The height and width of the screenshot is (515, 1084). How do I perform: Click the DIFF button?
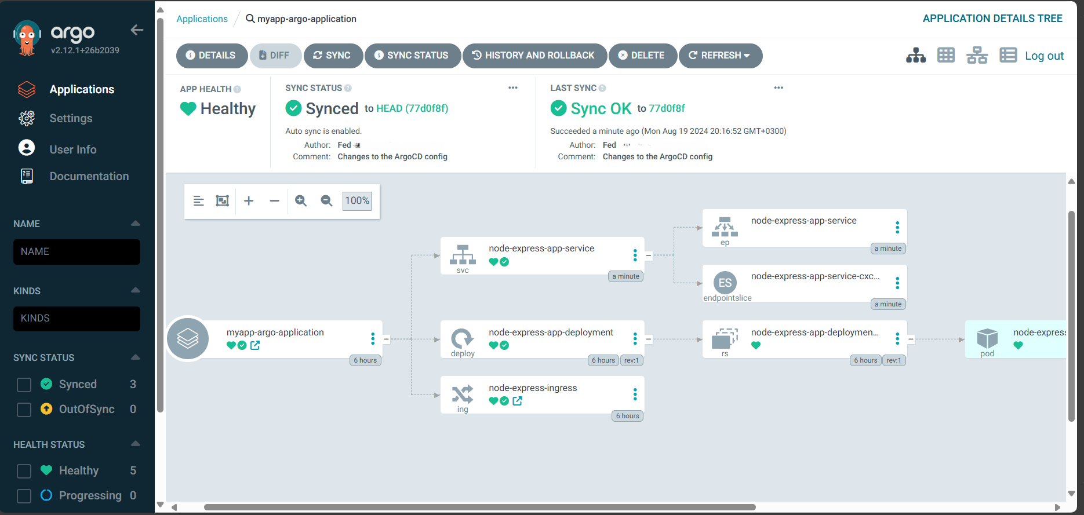point(275,56)
